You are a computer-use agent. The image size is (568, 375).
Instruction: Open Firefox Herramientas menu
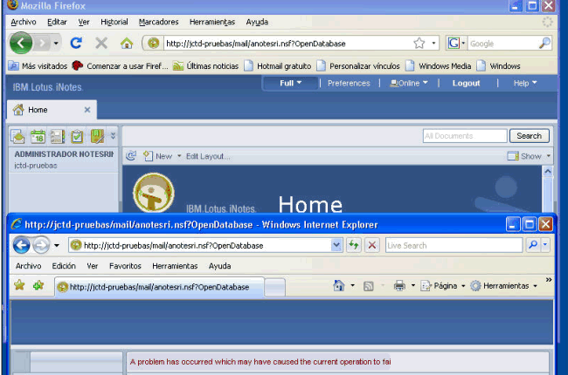coord(212,22)
